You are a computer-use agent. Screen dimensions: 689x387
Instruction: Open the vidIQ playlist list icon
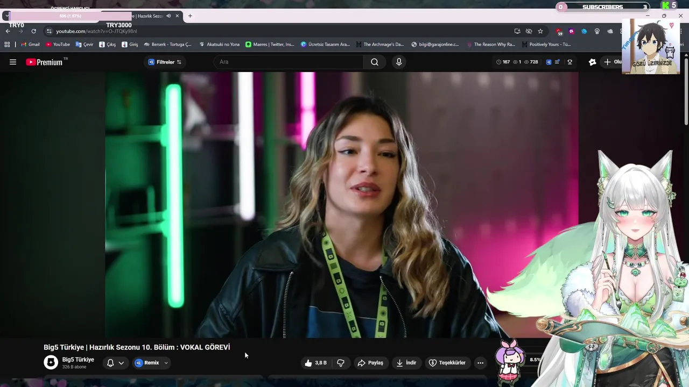pos(558,62)
